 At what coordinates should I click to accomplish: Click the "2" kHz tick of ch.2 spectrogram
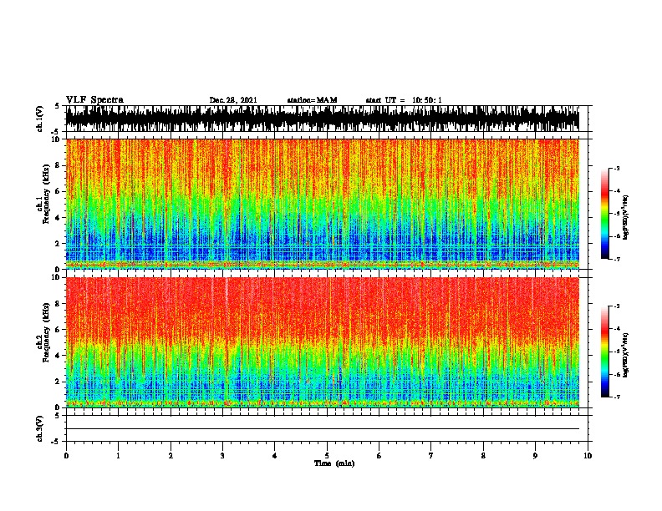pos(58,382)
